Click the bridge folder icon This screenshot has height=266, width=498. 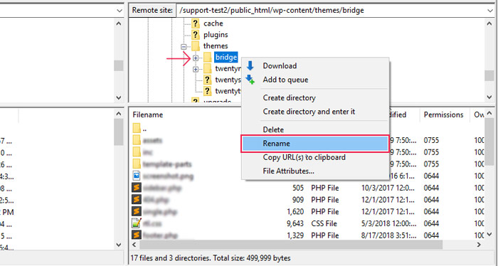[x=208, y=58]
